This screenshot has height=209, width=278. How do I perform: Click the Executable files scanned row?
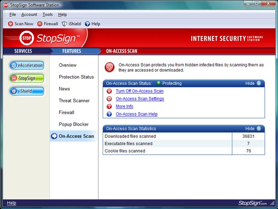click(184, 143)
